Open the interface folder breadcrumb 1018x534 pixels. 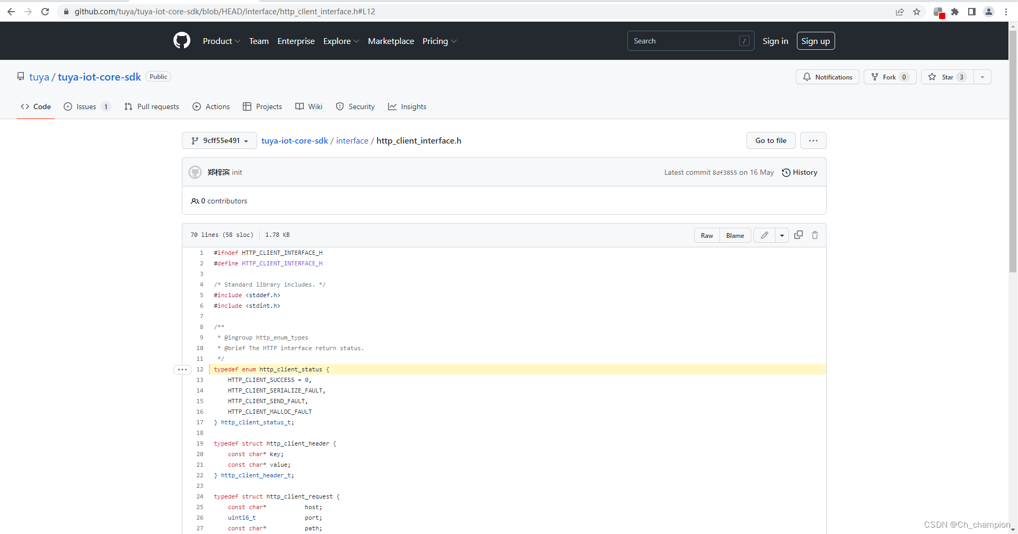352,140
